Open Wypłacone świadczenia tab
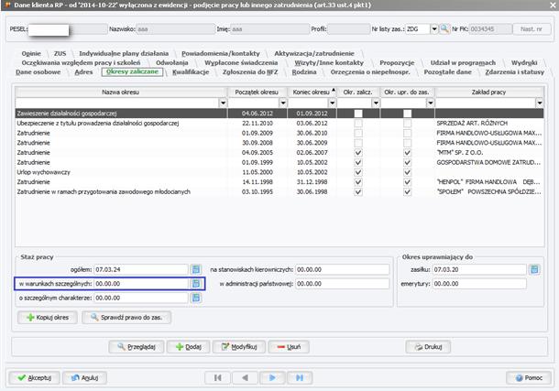Viewport: 559px width, 391px height. (241, 62)
